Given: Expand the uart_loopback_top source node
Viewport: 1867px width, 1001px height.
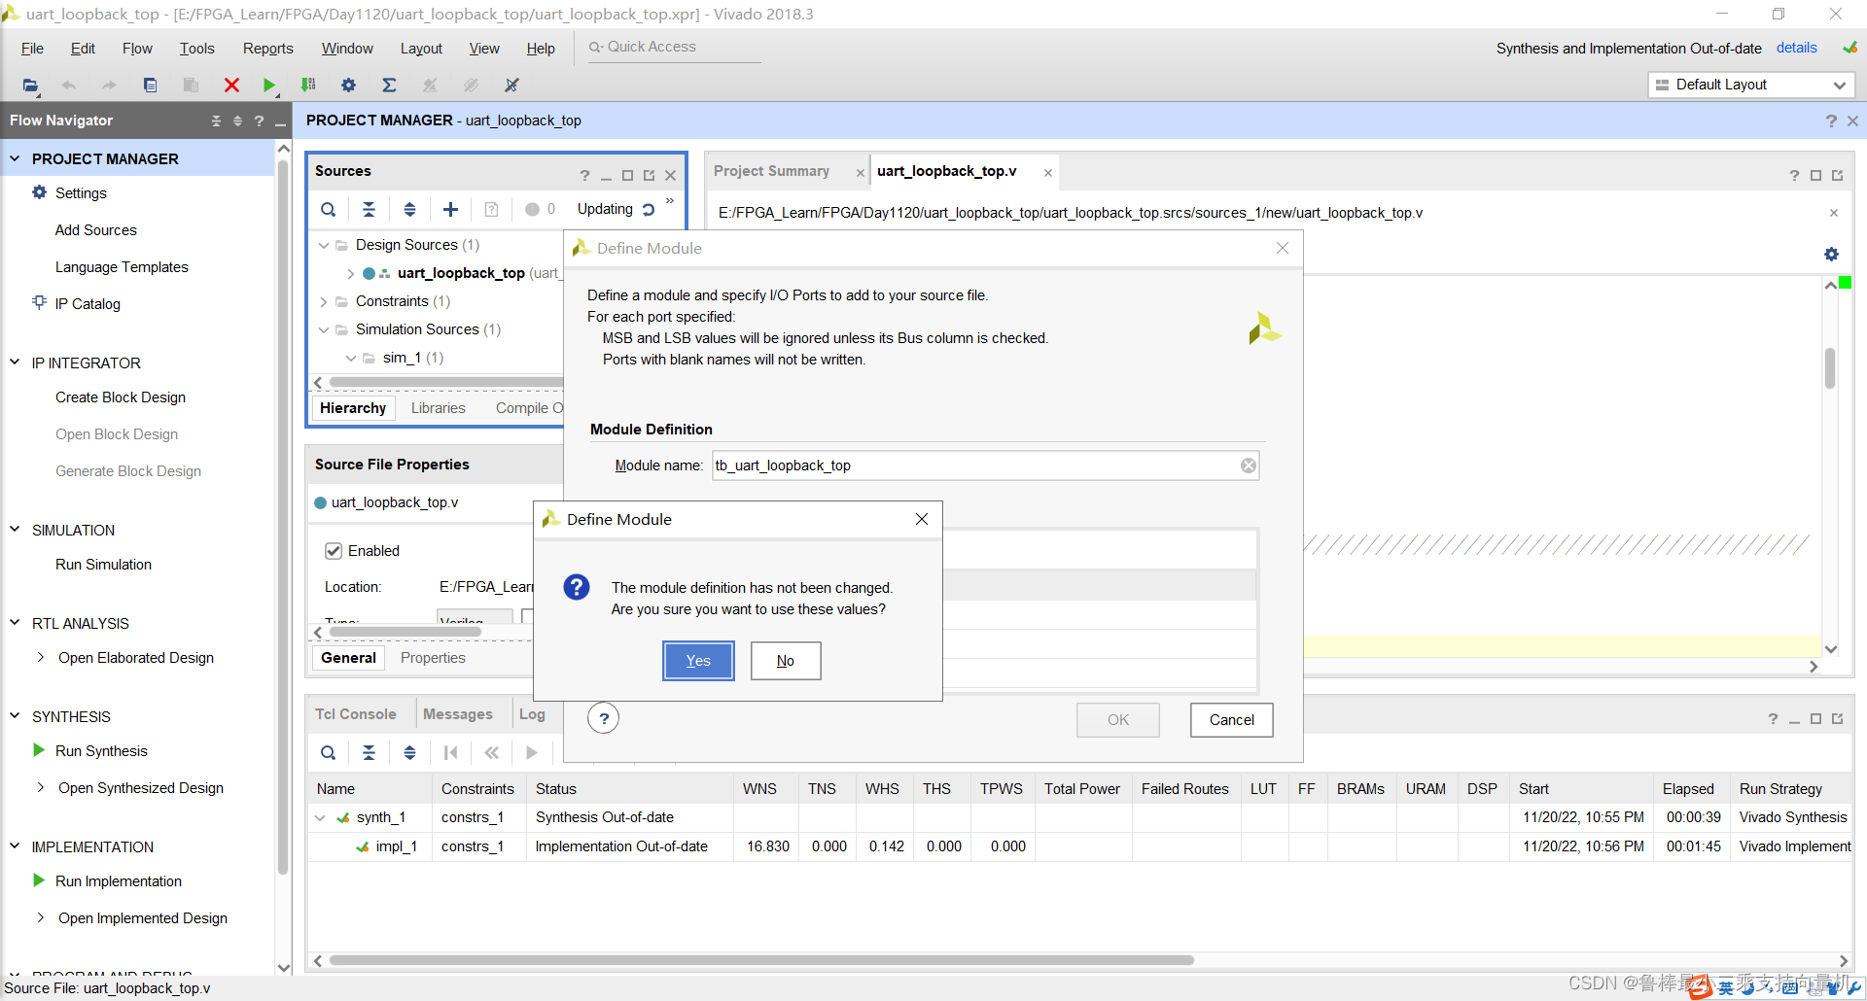Looking at the screenshot, I should 350,273.
